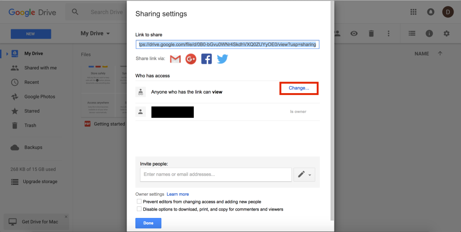This screenshot has width=461, height=232.
Task: Share link via Gmail icon
Action: coord(175,59)
